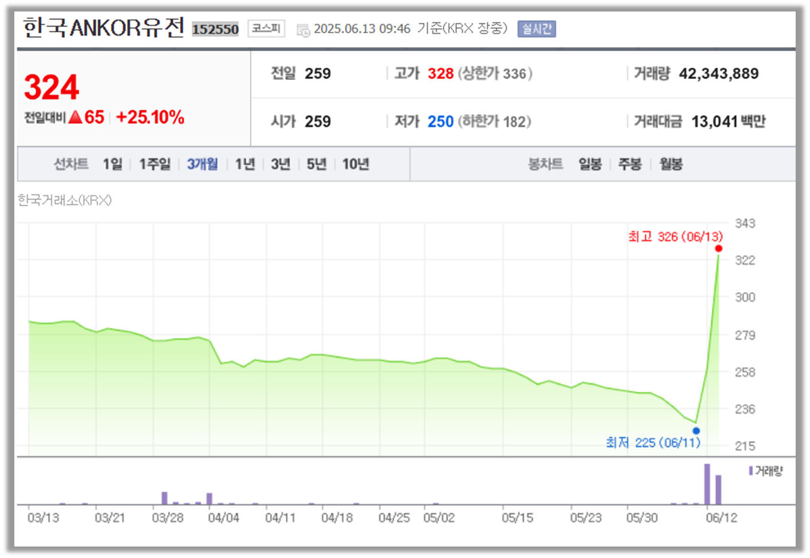This screenshot has height=558, width=810.
Task: Click the volume bar at 03/28
Action: (164, 498)
